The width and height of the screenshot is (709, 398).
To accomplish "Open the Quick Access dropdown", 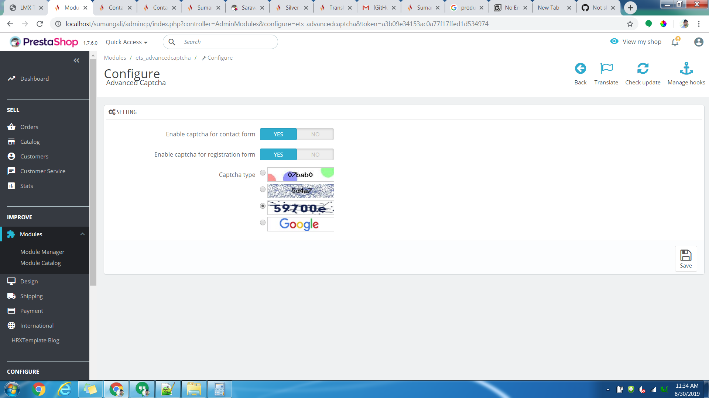I will (126, 42).
